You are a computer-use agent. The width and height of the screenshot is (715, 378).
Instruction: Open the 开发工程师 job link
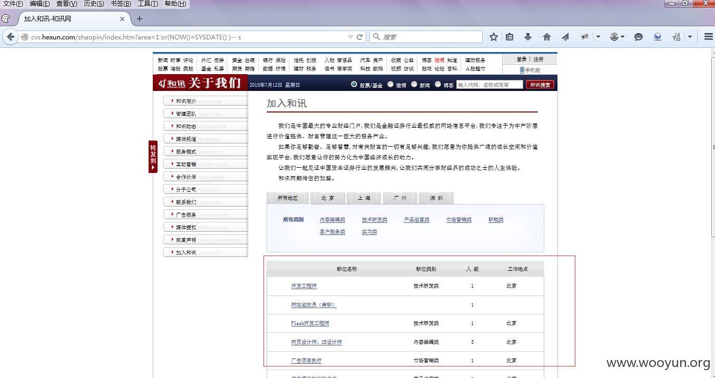pos(304,286)
